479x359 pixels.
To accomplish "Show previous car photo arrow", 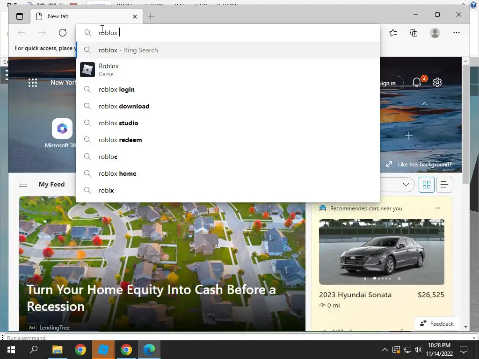I will (365, 279).
